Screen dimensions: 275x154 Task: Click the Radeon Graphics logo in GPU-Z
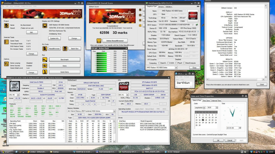(193, 15)
